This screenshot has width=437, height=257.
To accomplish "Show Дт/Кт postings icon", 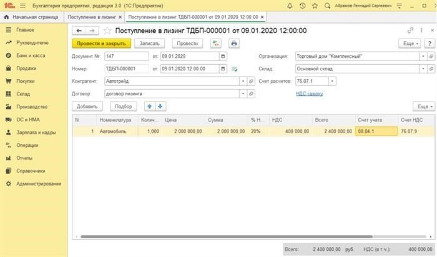I will 216,44.
